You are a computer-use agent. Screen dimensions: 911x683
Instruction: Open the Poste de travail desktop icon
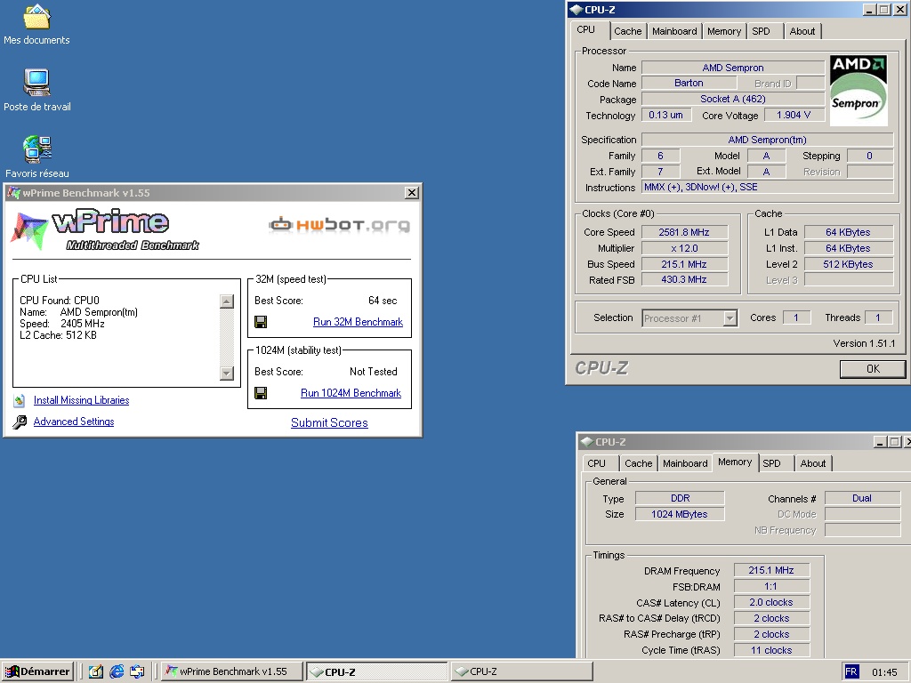pyautogui.click(x=36, y=82)
